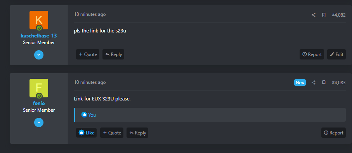Open permalink #4,083
Viewport: 352px width, 153px height.
click(x=338, y=83)
